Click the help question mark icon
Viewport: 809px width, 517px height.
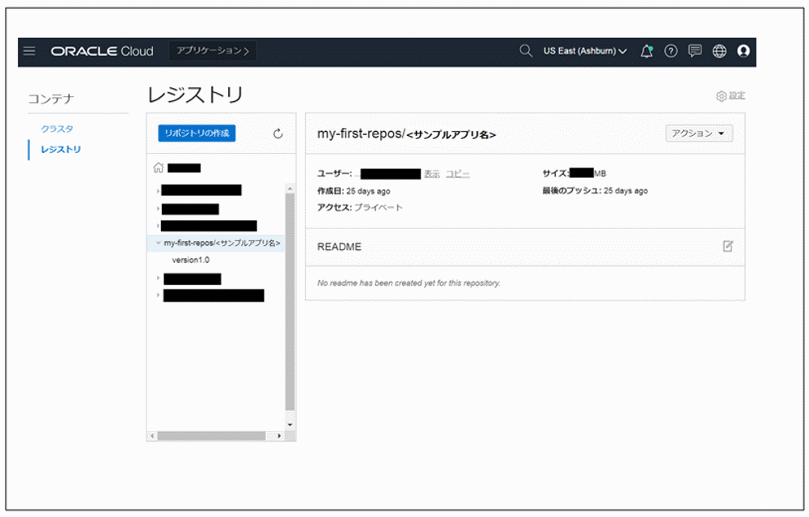670,51
